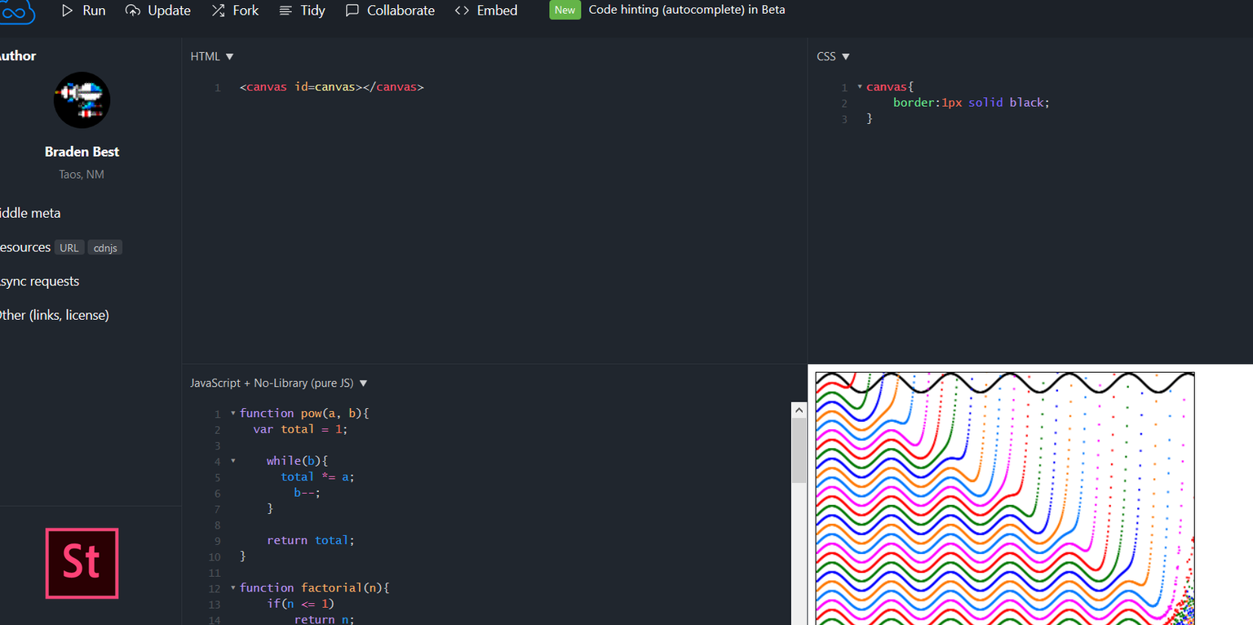Click the Taos, NM location text

point(82,175)
